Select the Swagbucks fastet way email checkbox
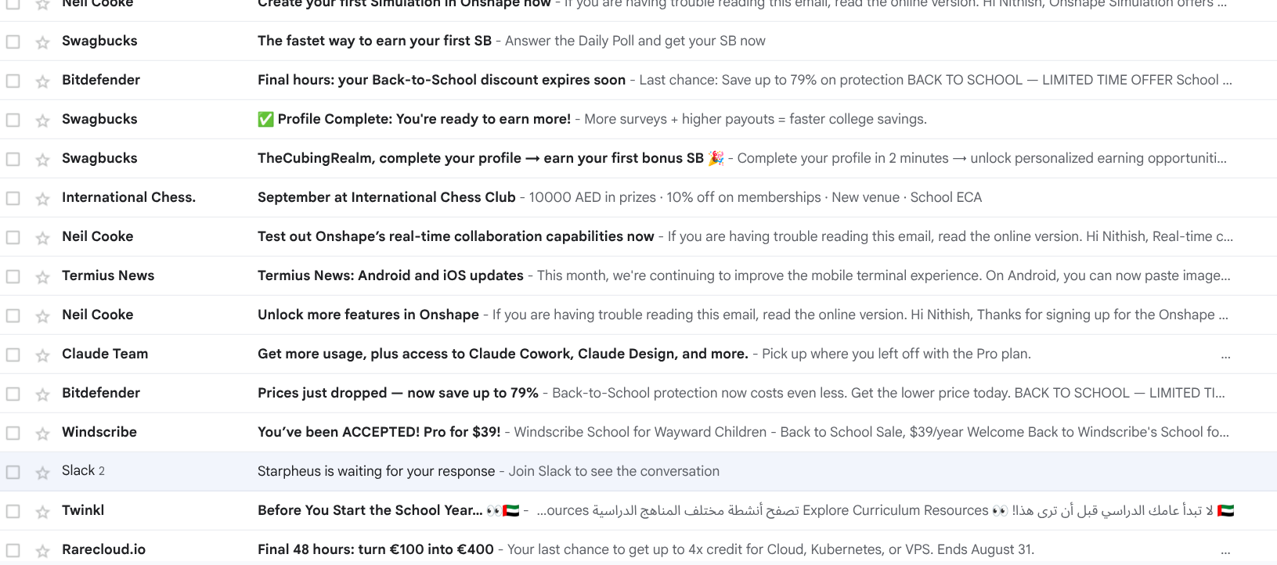Screen dimensions: 1277x565 [x=13, y=41]
